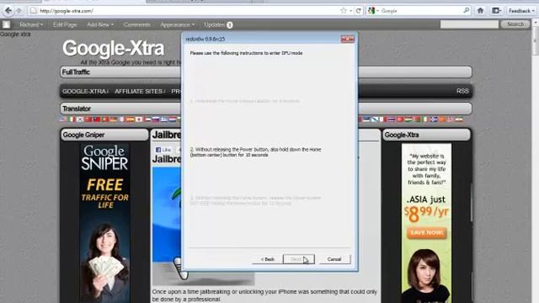This screenshot has height=303, width=539.
Task: Choose the French flag in Translator
Action: point(122,120)
